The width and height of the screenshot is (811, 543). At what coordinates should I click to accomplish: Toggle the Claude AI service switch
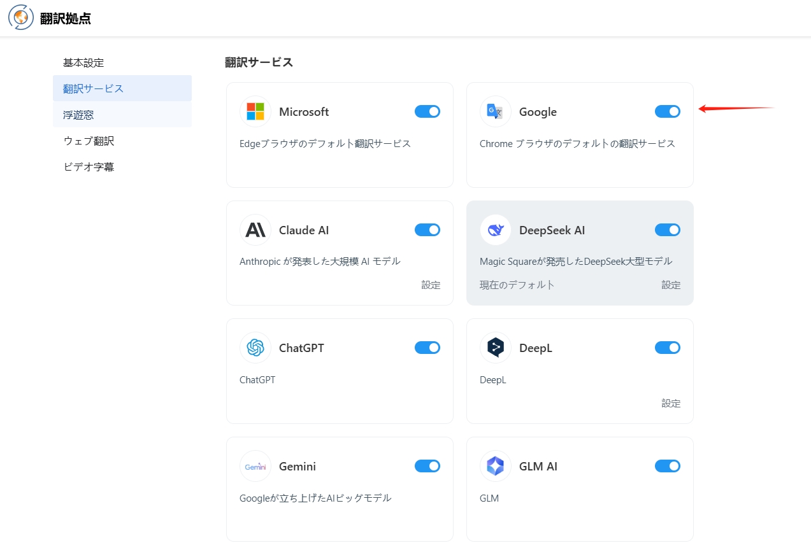(427, 230)
